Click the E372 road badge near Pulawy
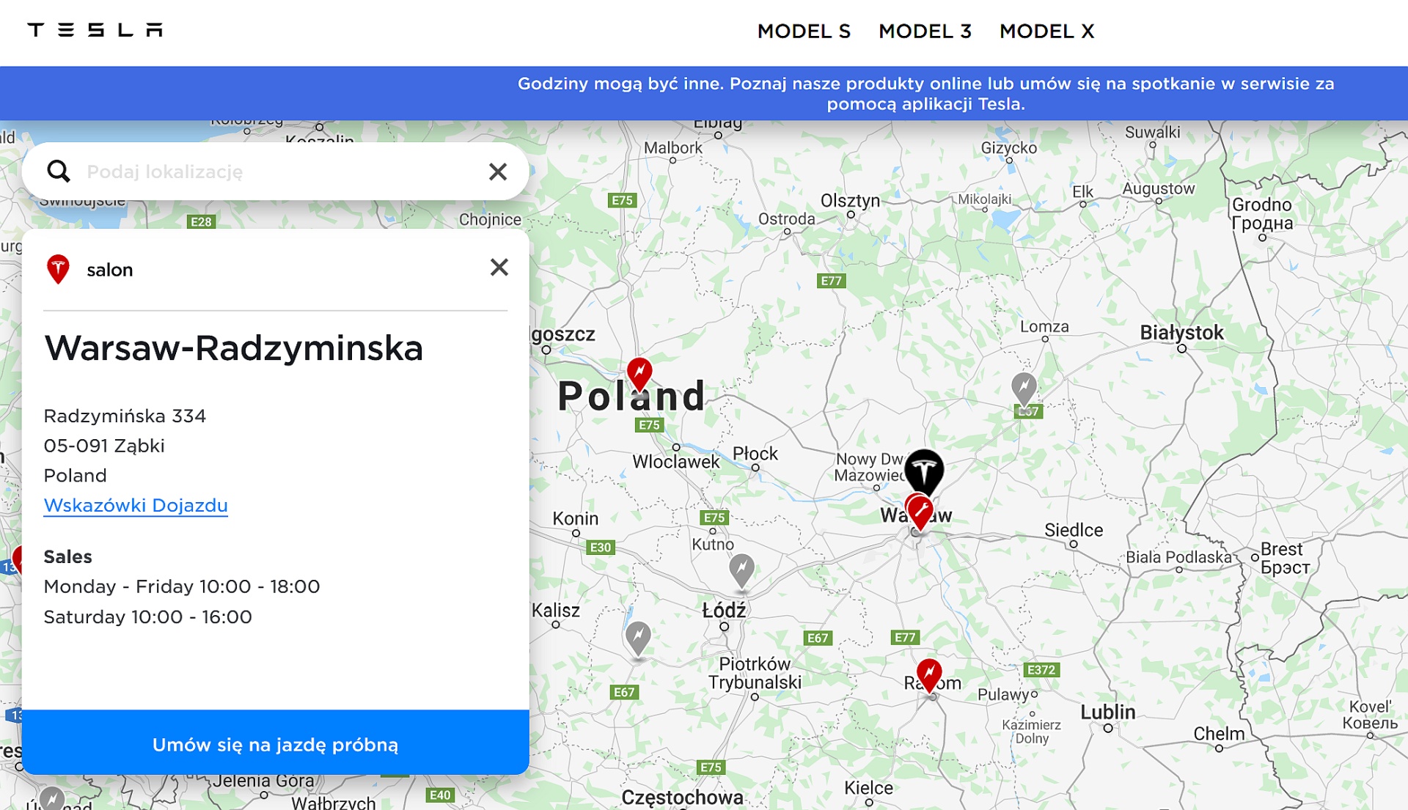Screen dimensions: 1408x810 click(x=1041, y=670)
